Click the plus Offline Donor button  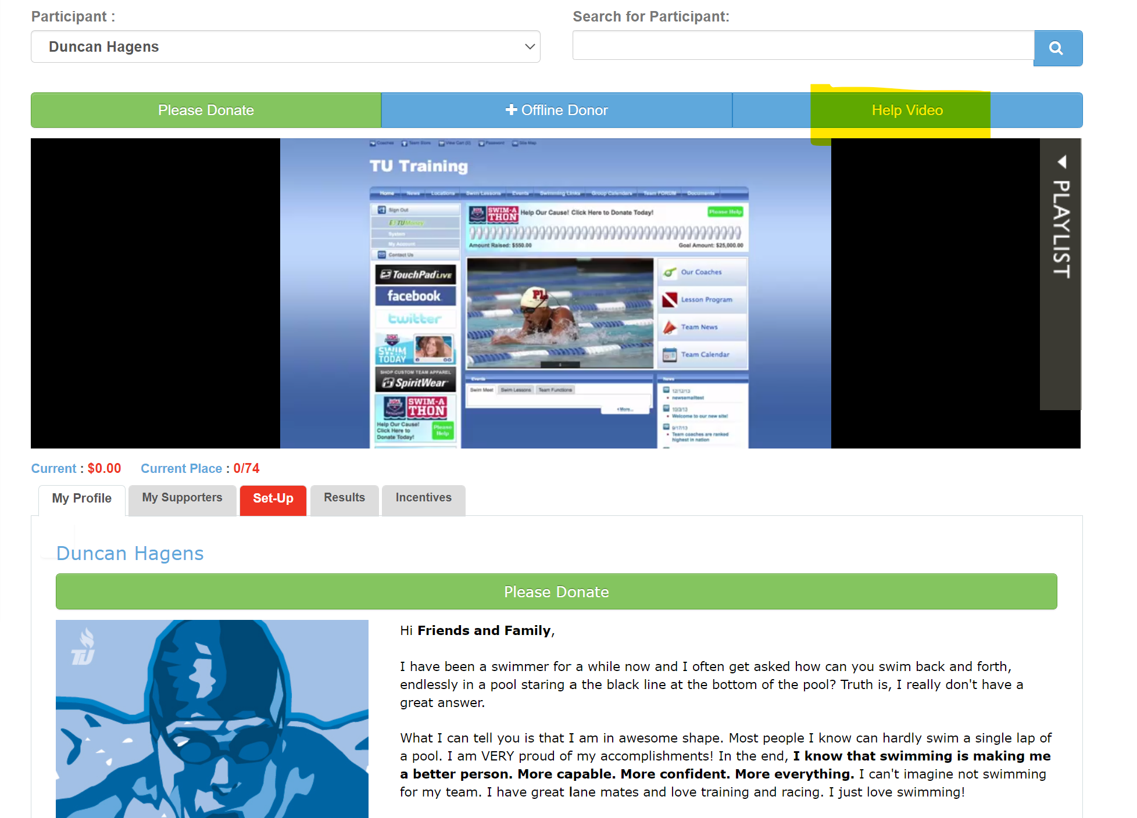(x=556, y=110)
